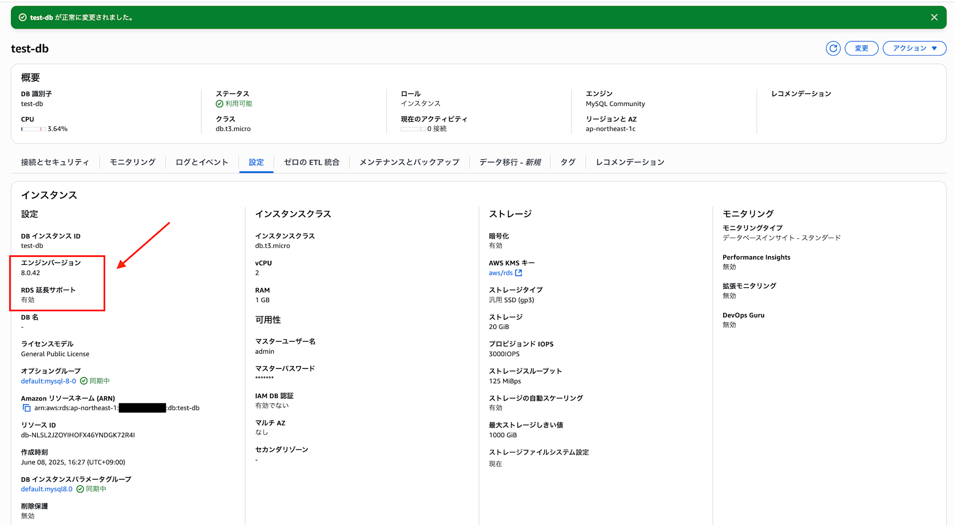Click the masked master password value
Viewport: 954px width, 525px height.
pos(264,378)
